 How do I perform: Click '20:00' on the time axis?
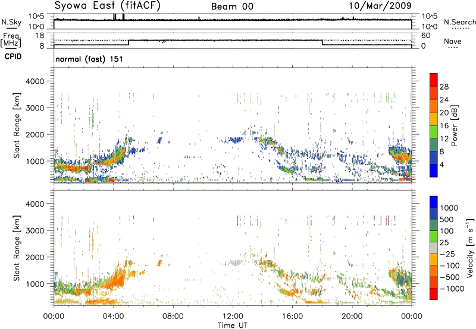[352, 317]
